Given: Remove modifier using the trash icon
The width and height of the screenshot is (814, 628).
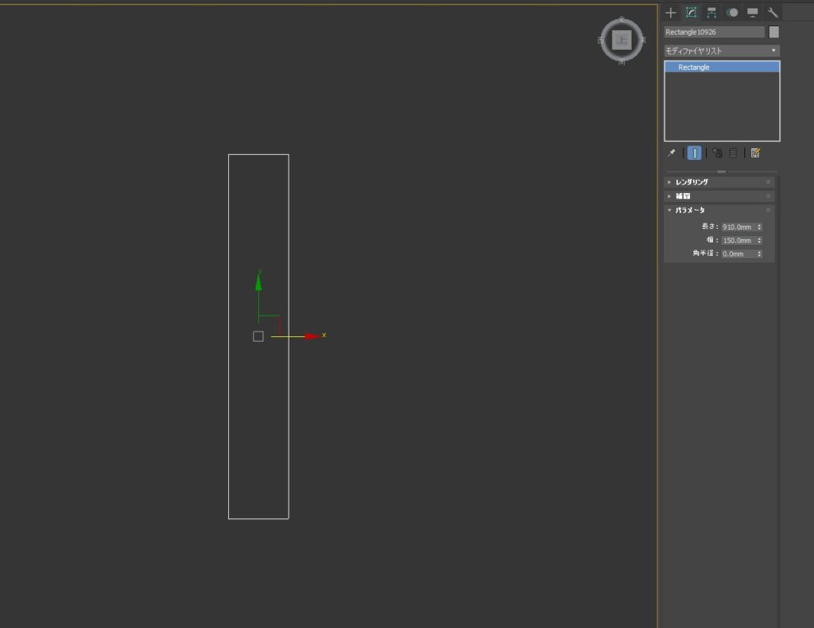Looking at the screenshot, I should coord(733,153).
